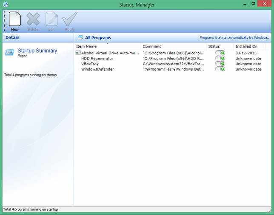Click the New toolbar icon
274x215 pixels.
click(15, 19)
